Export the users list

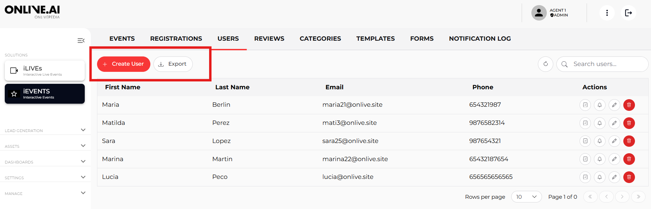click(173, 64)
